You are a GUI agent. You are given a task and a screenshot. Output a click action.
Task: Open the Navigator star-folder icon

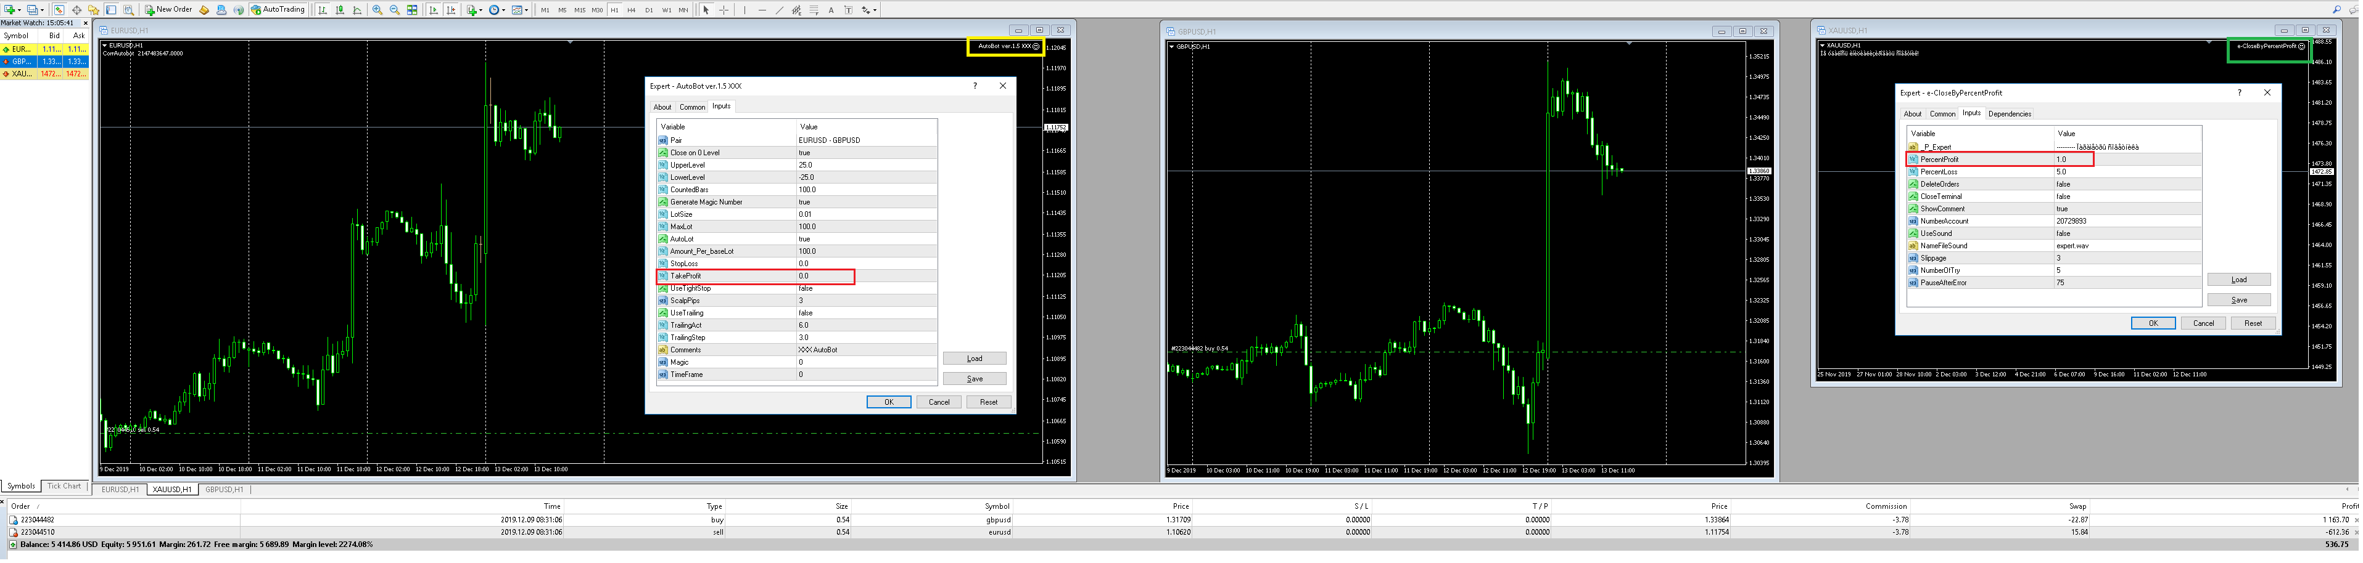pyautogui.click(x=94, y=10)
